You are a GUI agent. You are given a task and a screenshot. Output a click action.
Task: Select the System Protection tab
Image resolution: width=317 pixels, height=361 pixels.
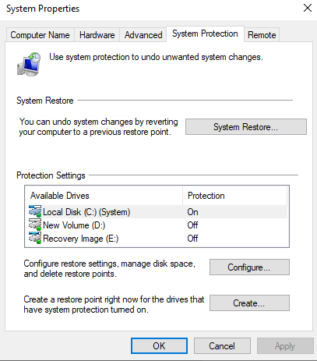tap(205, 34)
